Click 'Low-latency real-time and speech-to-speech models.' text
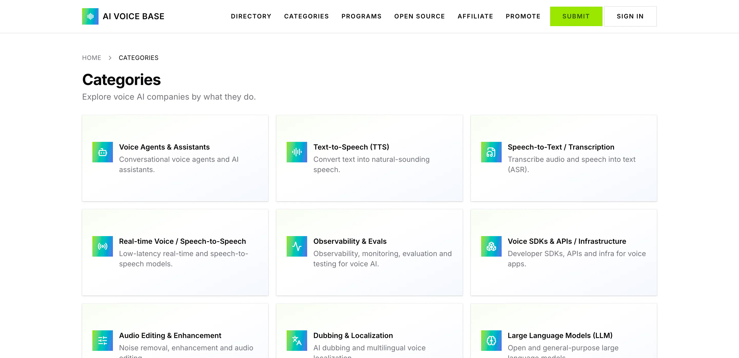The image size is (739, 358). click(x=184, y=259)
